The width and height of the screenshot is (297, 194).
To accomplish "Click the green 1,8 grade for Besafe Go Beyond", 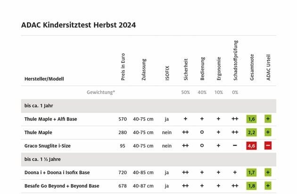I will 251,186.
